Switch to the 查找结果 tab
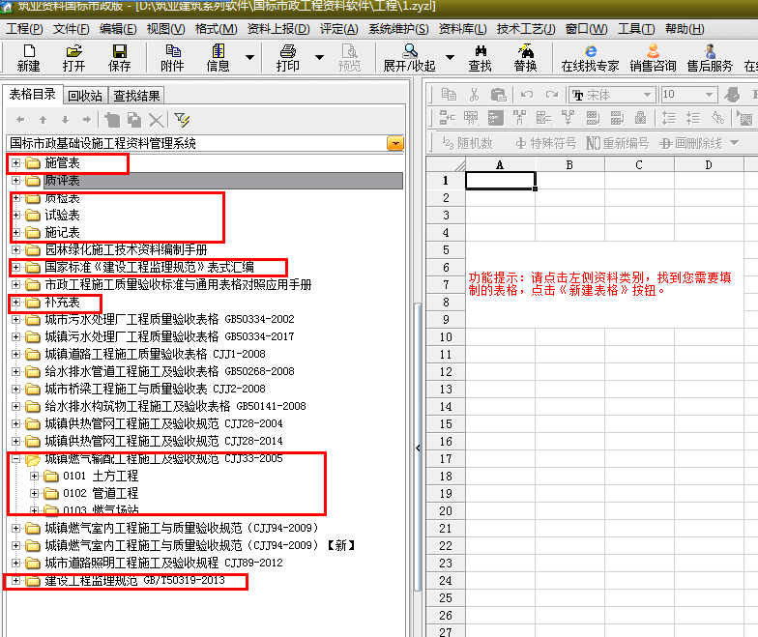758x637 pixels. [136, 96]
